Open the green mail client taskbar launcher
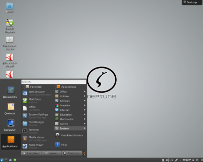 click(x=15, y=160)
